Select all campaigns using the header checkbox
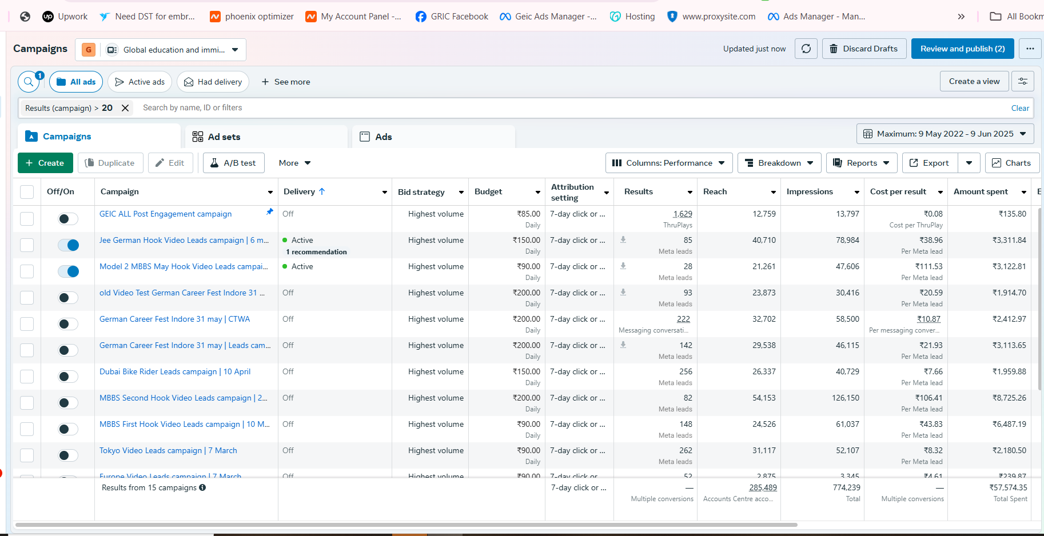Image resolution: width=1044 pixels, height=536 pixels. pyautogui.click(x=27, y=192)
